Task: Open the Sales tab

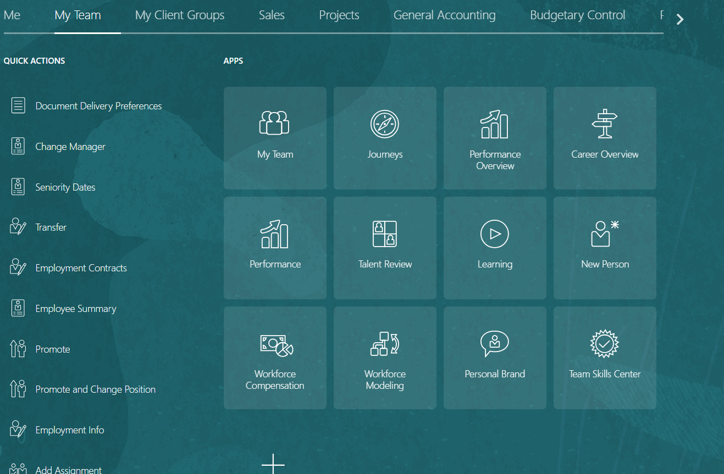Action: pos(272,15)
